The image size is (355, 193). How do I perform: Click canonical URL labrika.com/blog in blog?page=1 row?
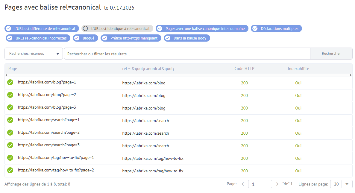tap(144, 83)
